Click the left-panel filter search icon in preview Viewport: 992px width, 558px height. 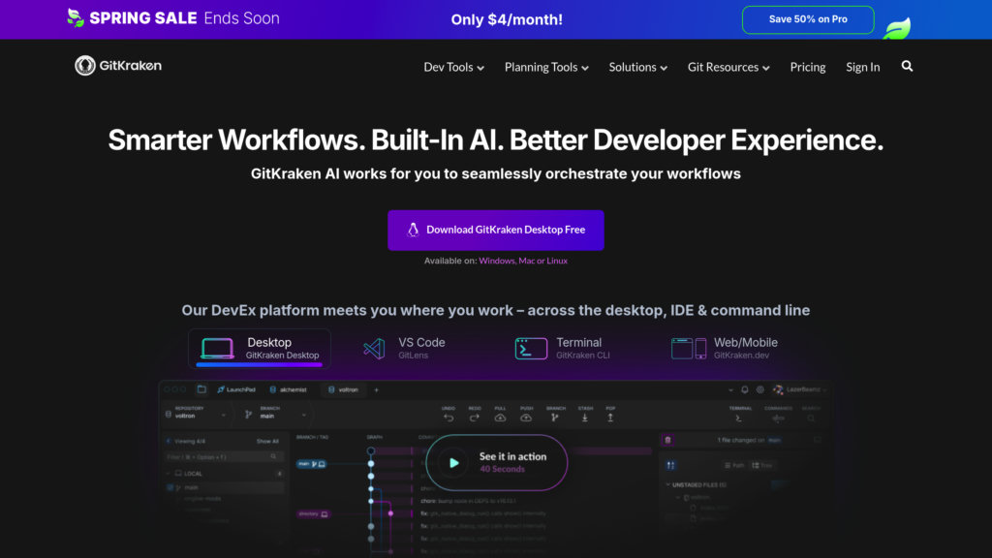(273, 456)
